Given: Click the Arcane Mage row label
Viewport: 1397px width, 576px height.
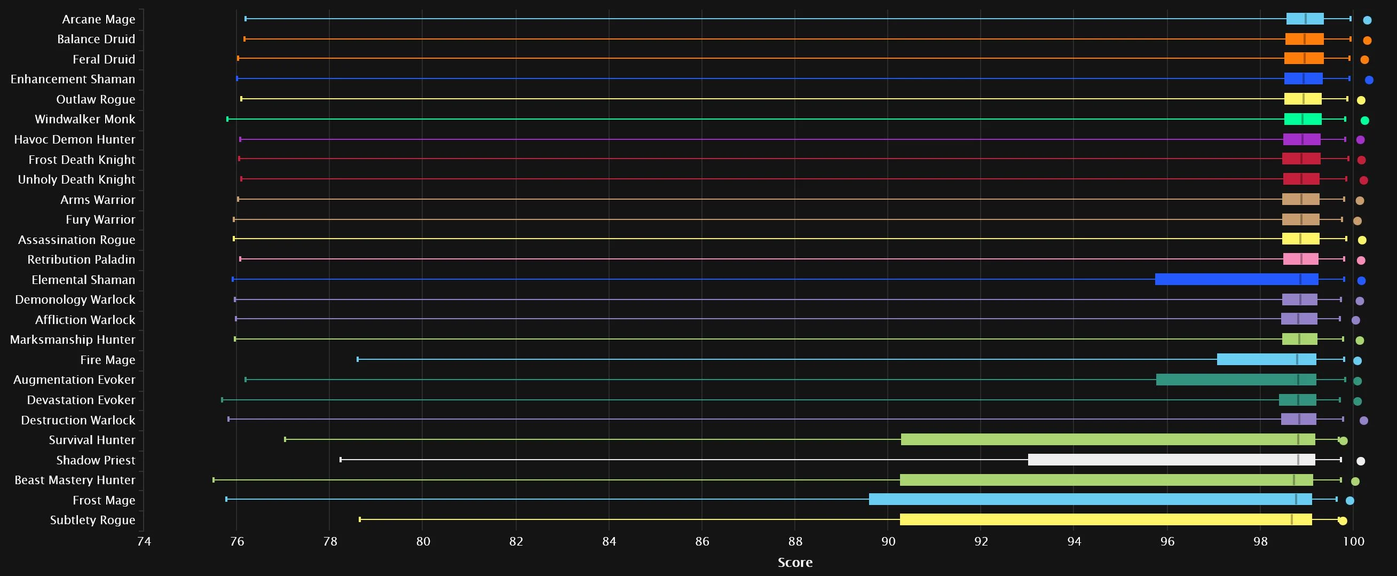Looking at the screenshot, I should point(99,20).
